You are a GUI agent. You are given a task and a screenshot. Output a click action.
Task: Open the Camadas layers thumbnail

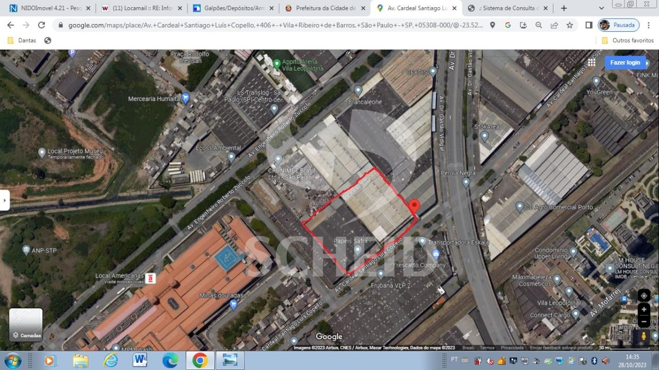pyautogui.click(x=26, y=325)
